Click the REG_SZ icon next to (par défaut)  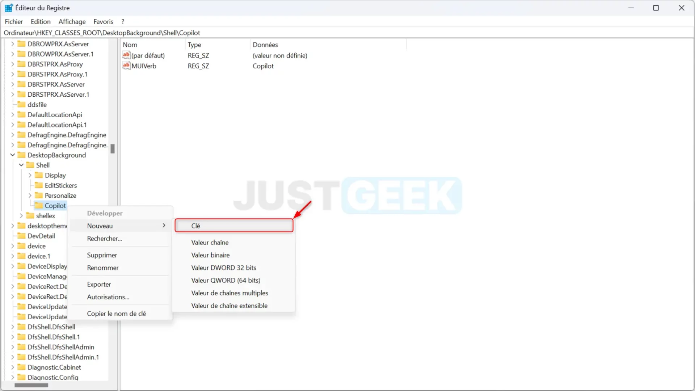[126, 55]
